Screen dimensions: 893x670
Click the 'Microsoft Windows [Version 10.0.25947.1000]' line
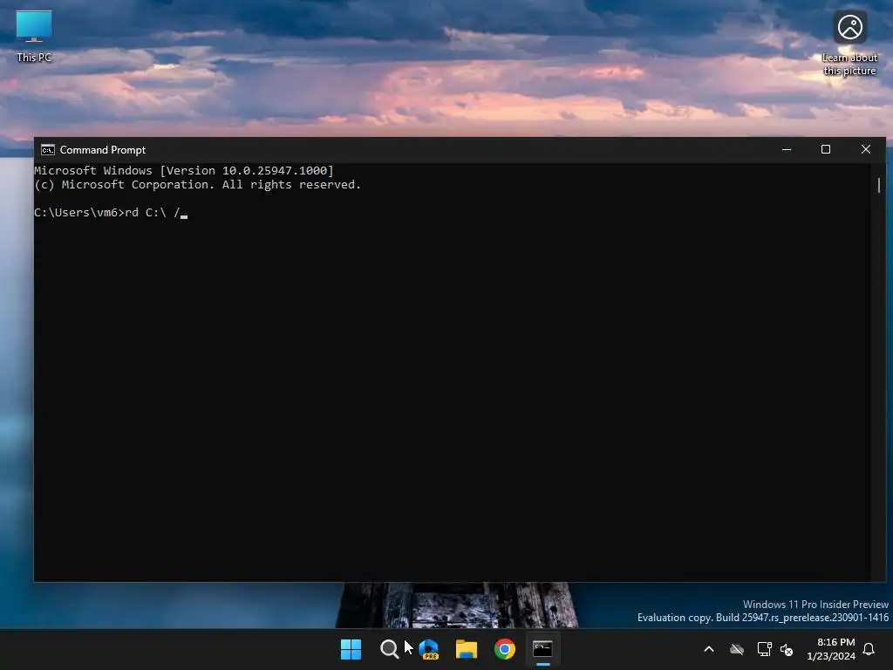(x=184, y=170)
